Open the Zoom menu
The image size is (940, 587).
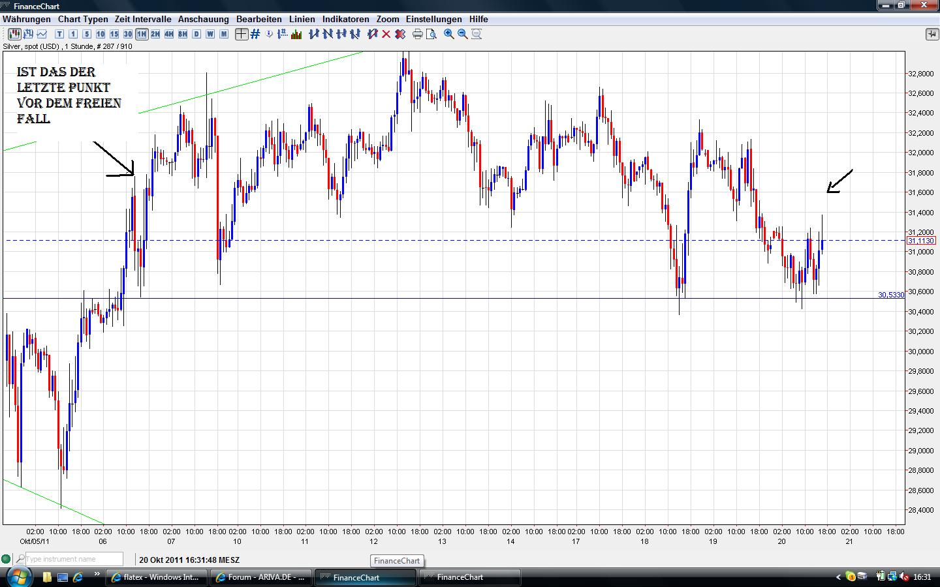tap(388, 19)
